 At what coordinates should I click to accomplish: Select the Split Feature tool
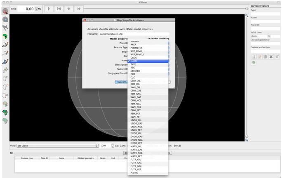pos(5,95)
